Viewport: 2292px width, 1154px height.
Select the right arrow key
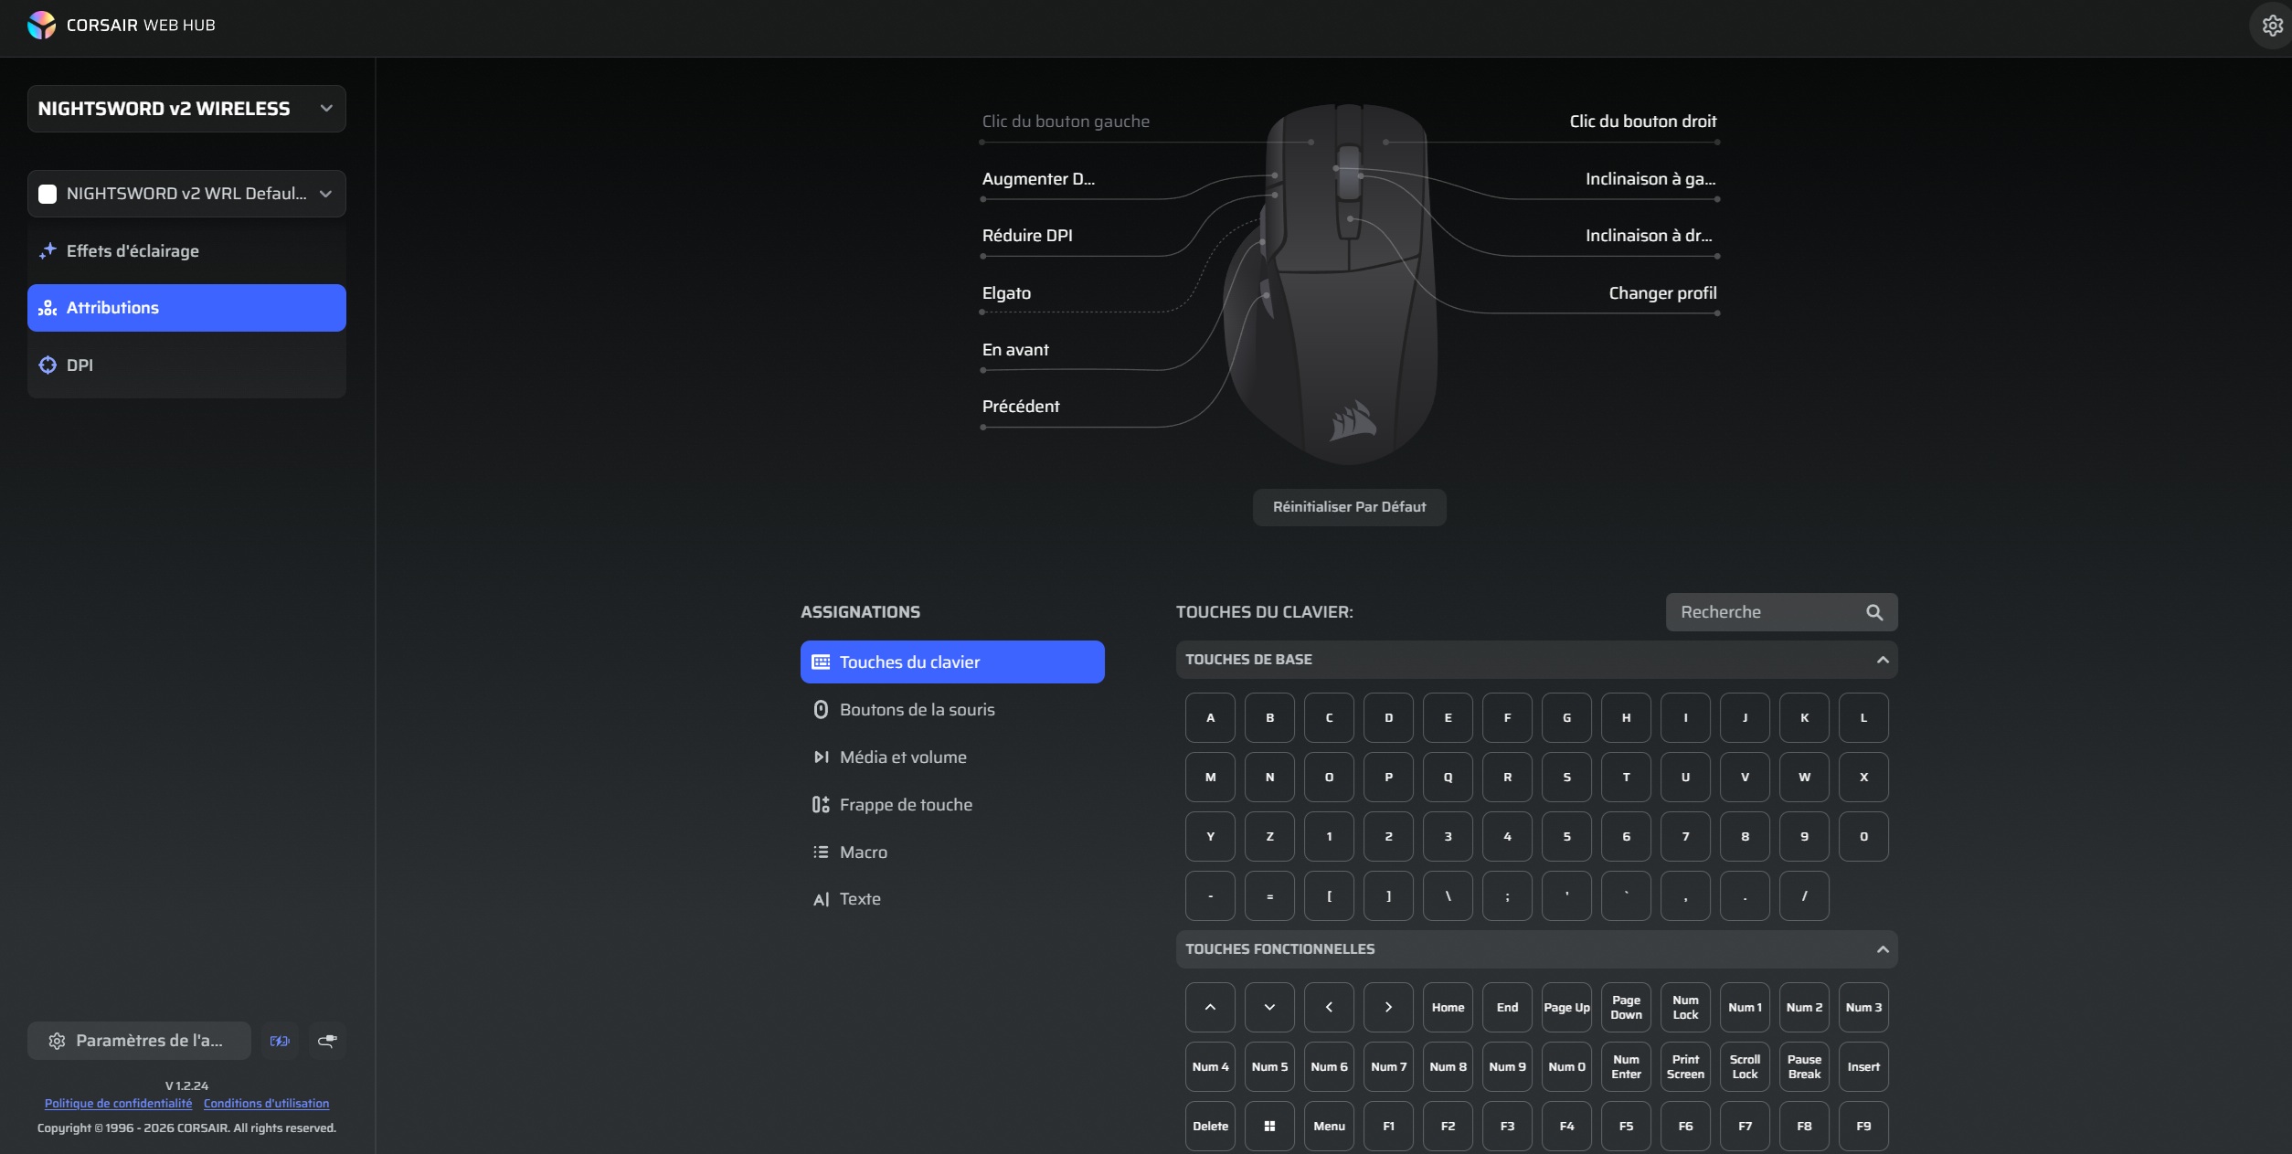(1388, 1008)
